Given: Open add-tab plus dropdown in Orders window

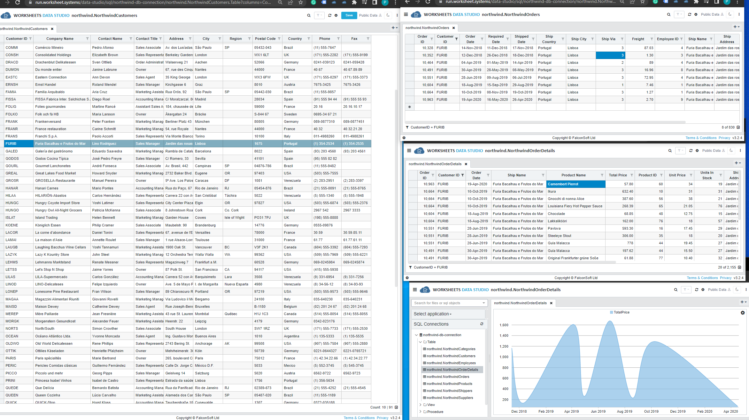Looking at the screenshot, I should [737, 27].
